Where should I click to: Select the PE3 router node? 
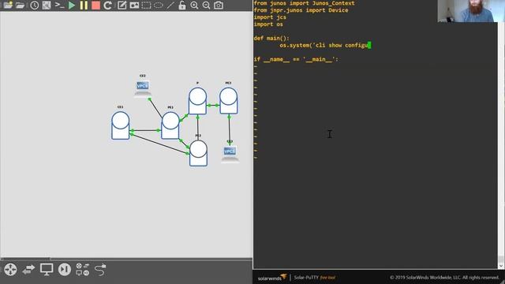(229, 101)
